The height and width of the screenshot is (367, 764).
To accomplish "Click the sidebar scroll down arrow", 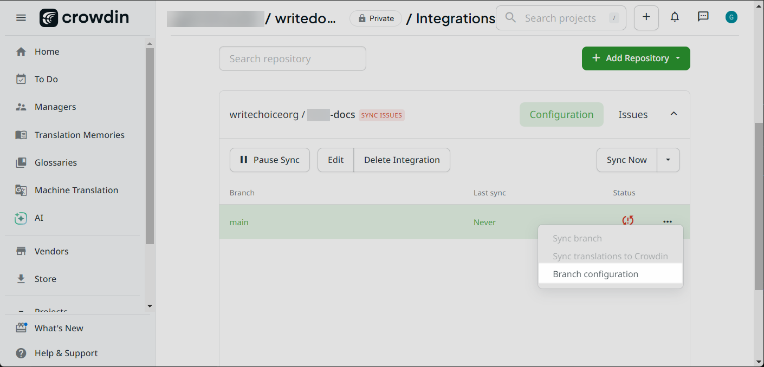I will click(x=150, y=306).
